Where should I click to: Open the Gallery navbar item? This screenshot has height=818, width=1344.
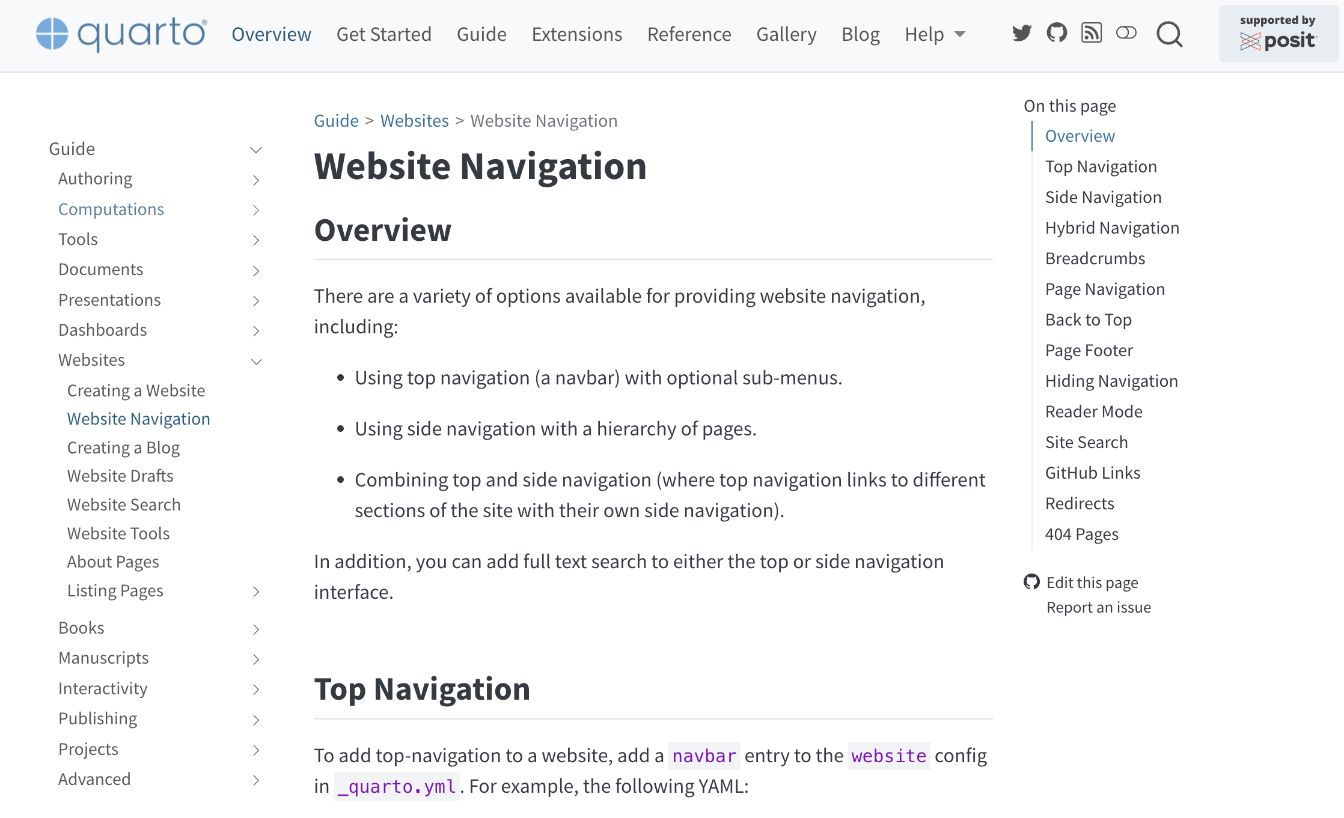(x=786, y=34)
